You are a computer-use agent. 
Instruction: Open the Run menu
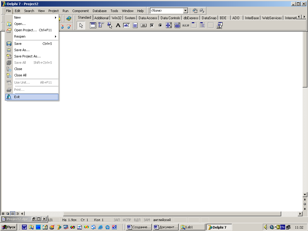point(65,11)
